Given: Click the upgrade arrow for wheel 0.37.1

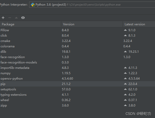Looking at the screenshot, I should point(125,100).
